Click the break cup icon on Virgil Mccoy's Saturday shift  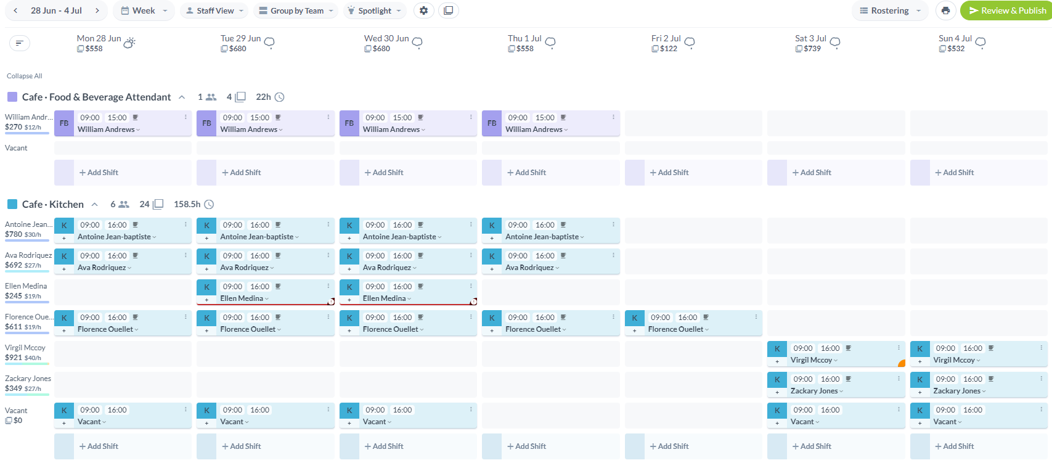[x=848, y=348]
